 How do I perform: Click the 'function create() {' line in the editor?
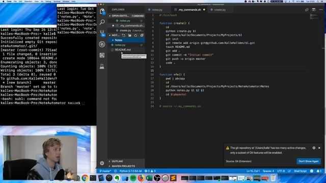tap(174, 23)
